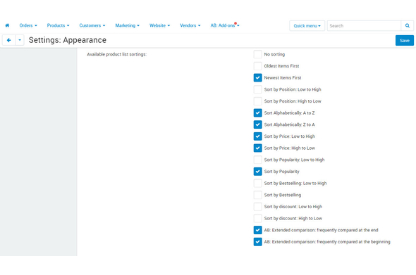This screenshot has width=416, height=275.
Task: Expand the AB: Add-ons menu
Action: (225, 25)
